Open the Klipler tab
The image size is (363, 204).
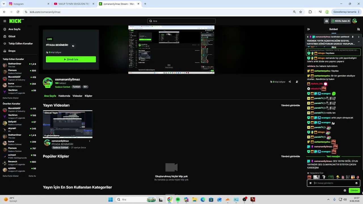click(88, 96)
